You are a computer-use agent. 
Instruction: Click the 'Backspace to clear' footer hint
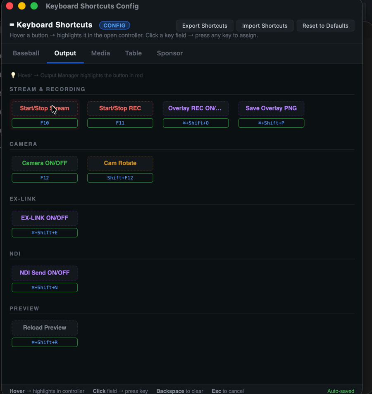coord(180,391)
